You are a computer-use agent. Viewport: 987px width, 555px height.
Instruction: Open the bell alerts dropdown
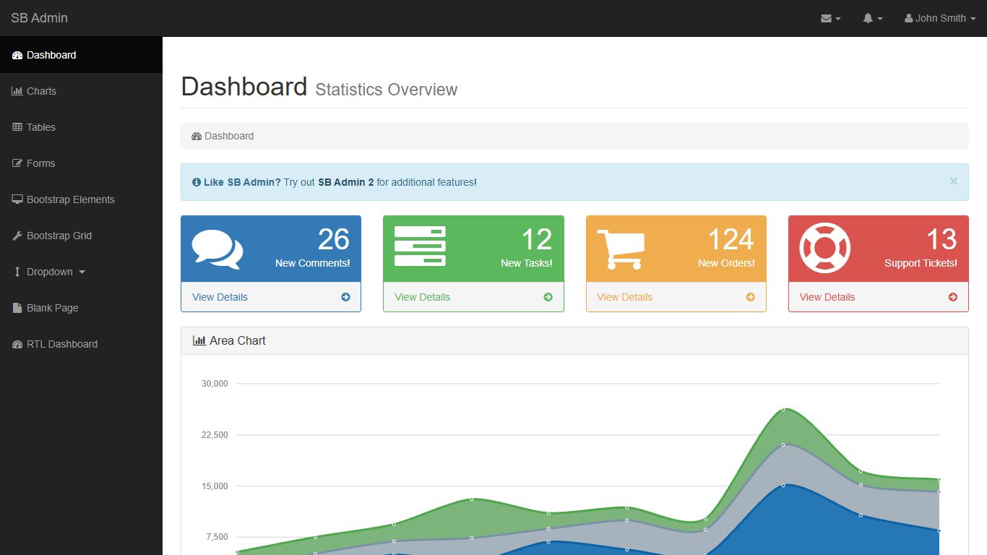click(x=872, y=19)
